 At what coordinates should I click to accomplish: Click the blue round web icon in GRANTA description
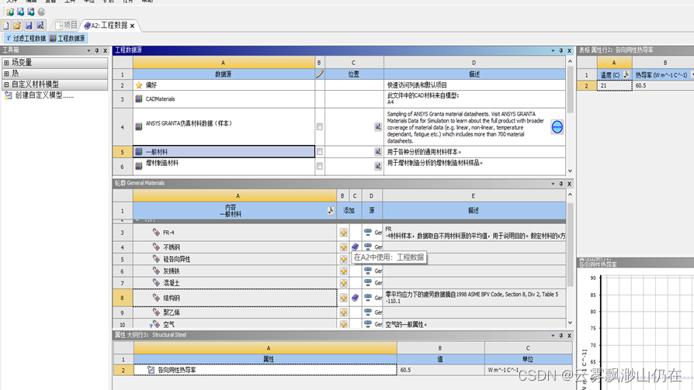point(557,127)
